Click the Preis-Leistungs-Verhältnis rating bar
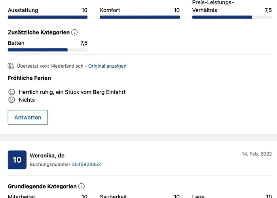This screenshot has height=198, width=277. click(x=232, y=17)
